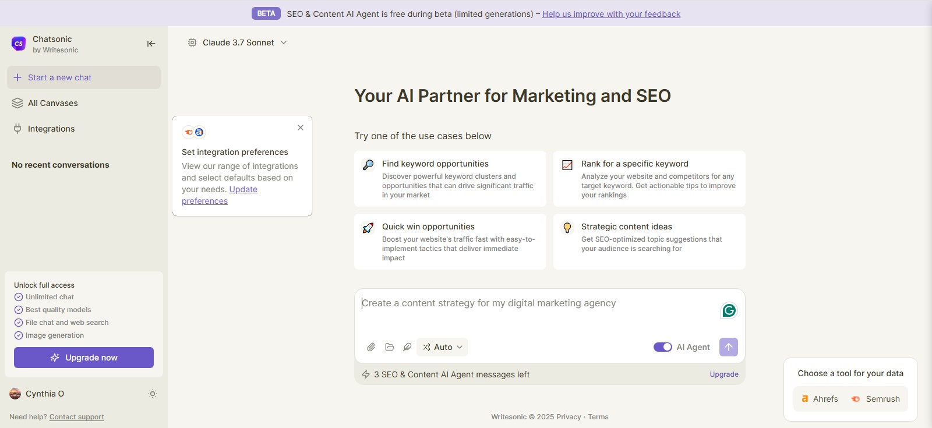Select the Find keyword opportunities card
Screen dimensions: 932x428
coord(450,179)
